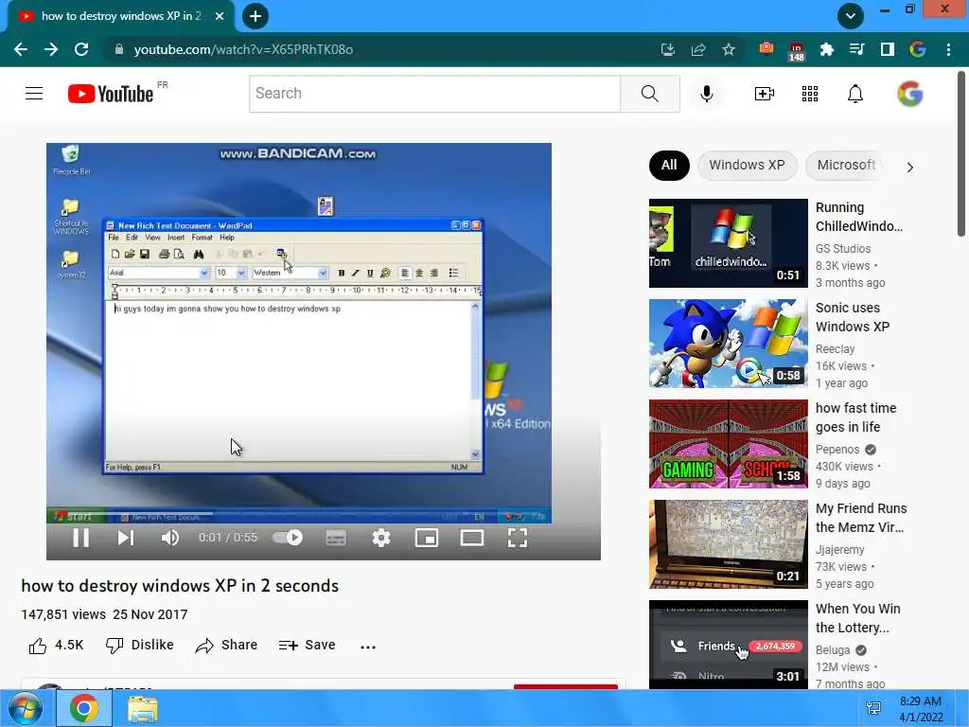Save video to playlist

pyautogui.click(x=307, y=646)
